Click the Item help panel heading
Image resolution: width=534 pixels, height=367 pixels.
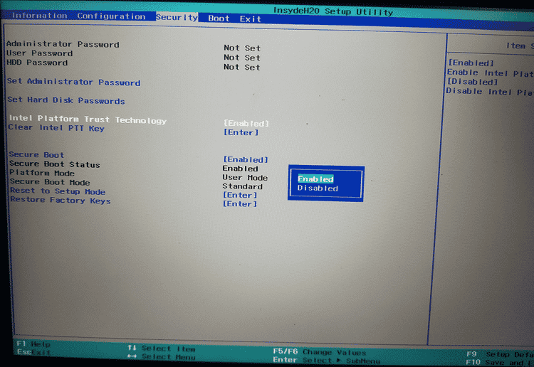(x=520, y=46)
